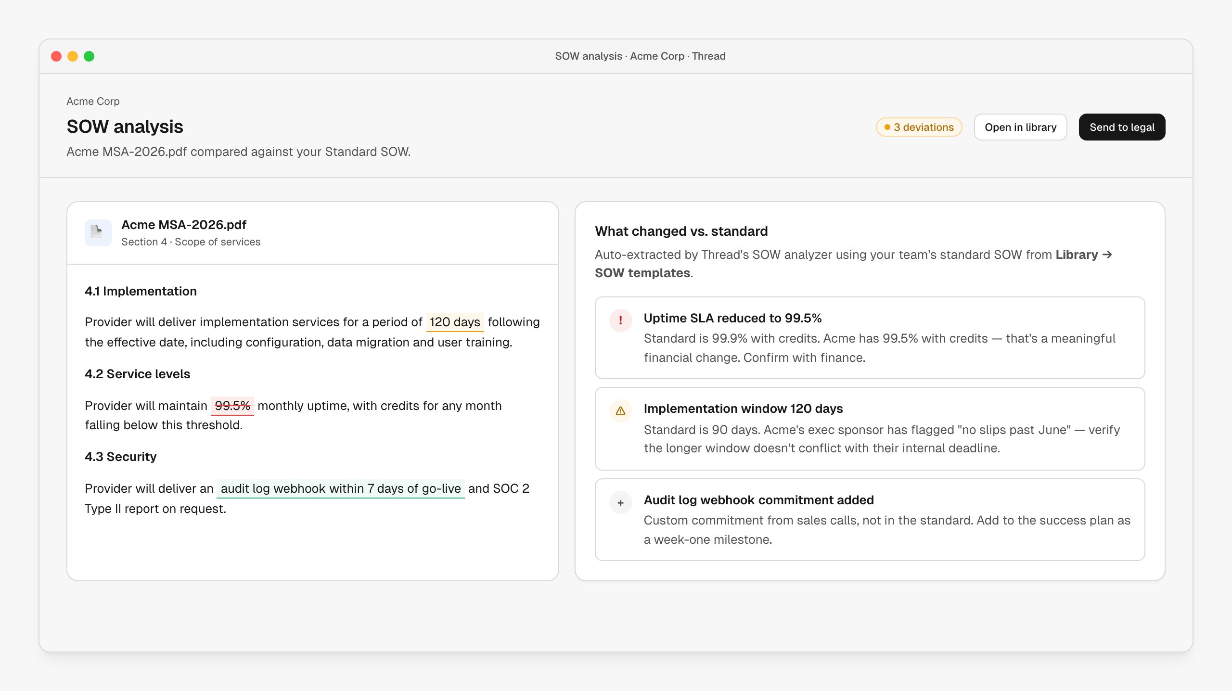Click 'Acme MSA-2026.pdf compared against your Standard SOW' text
The image size is (1232, 691).
238,152
